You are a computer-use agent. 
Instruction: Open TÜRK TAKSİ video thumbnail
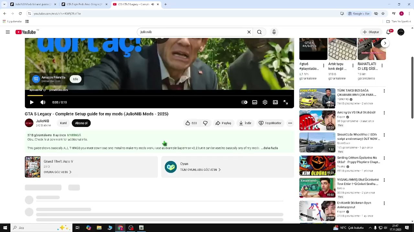pos(317,98)
